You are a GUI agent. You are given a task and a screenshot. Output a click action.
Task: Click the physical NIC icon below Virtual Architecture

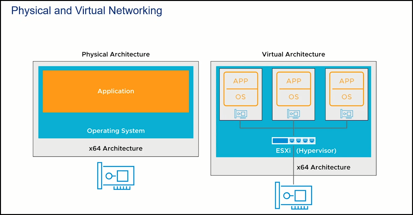(x=293, y=195)
